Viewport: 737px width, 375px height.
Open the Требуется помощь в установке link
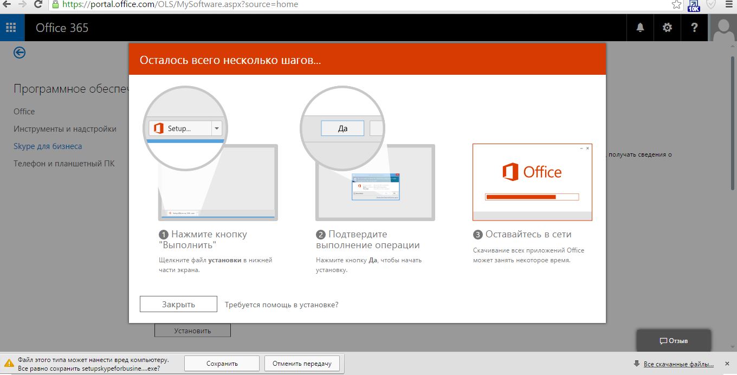281,305
